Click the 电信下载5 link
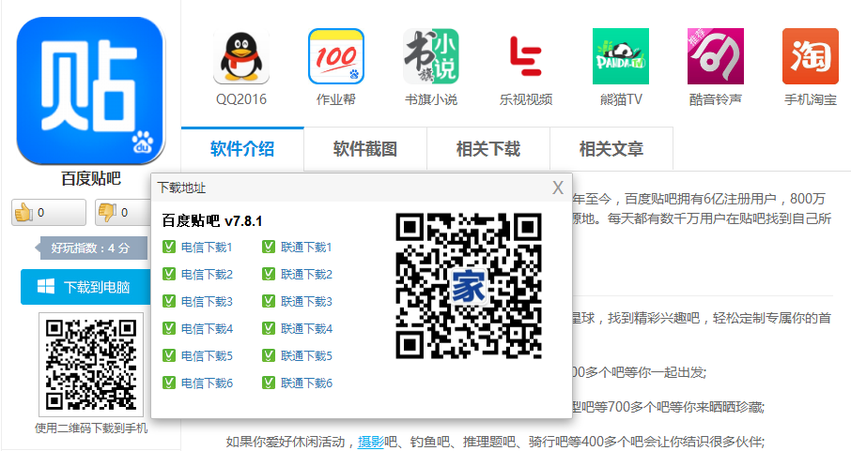The image size is (851, 451). pyautogui.click(x=207, y=356)
